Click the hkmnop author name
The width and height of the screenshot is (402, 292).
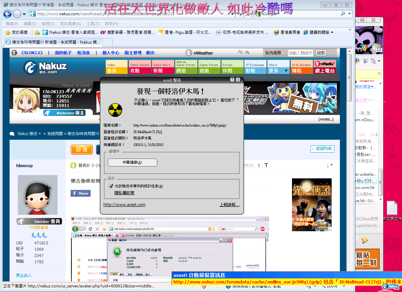pyautogui.click(x=24, y=165)
